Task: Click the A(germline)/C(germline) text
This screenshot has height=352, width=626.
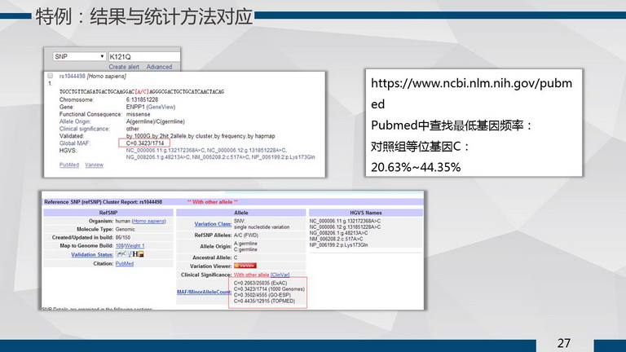Action: (156, 121)
